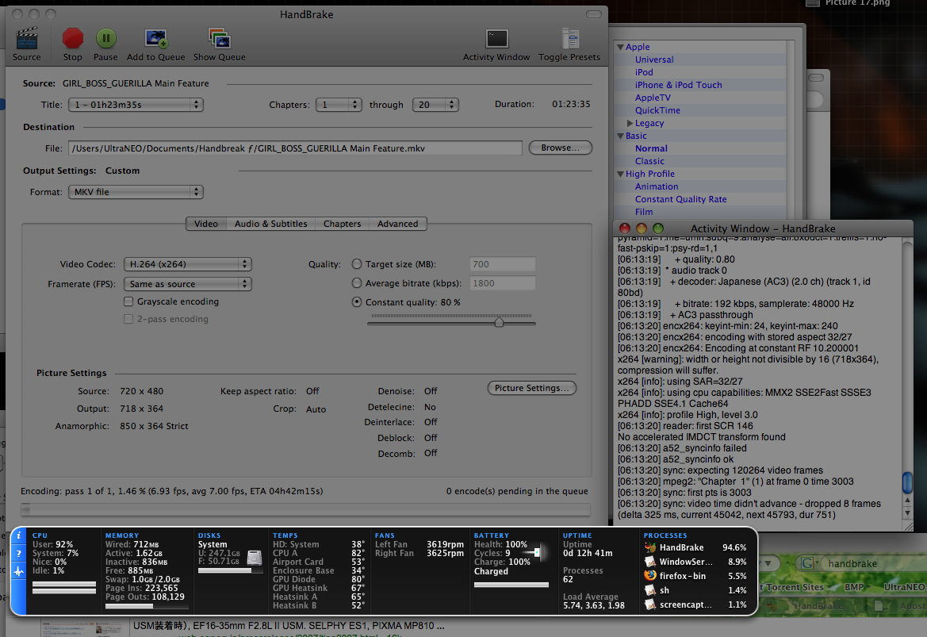Click the Source clapperboard icon
This screenshot has width=927, height=637.
coord(26,39)
